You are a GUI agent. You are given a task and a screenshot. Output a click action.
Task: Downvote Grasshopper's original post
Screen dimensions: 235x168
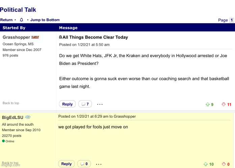224,104
